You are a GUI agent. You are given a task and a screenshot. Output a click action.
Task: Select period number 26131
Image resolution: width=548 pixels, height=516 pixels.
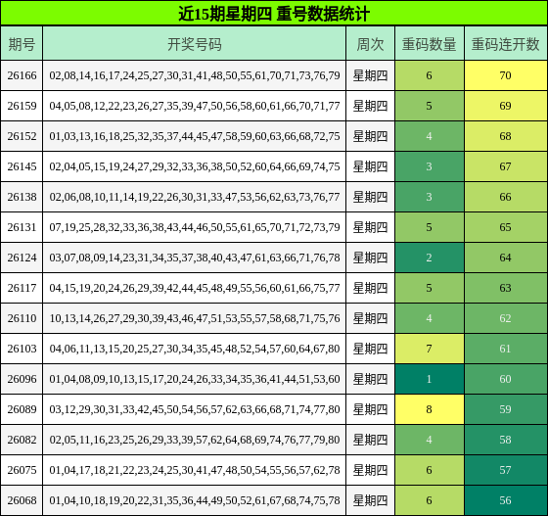pos(22,227)
